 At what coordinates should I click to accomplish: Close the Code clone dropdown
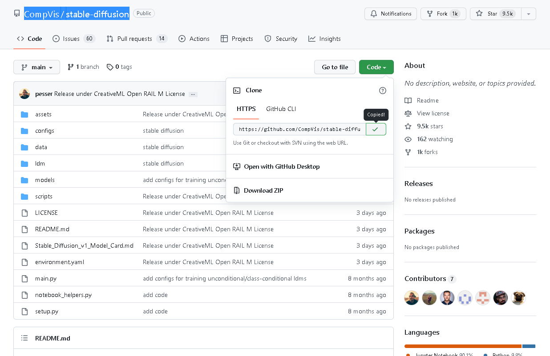pyautogui.click(x=376, y=67)
